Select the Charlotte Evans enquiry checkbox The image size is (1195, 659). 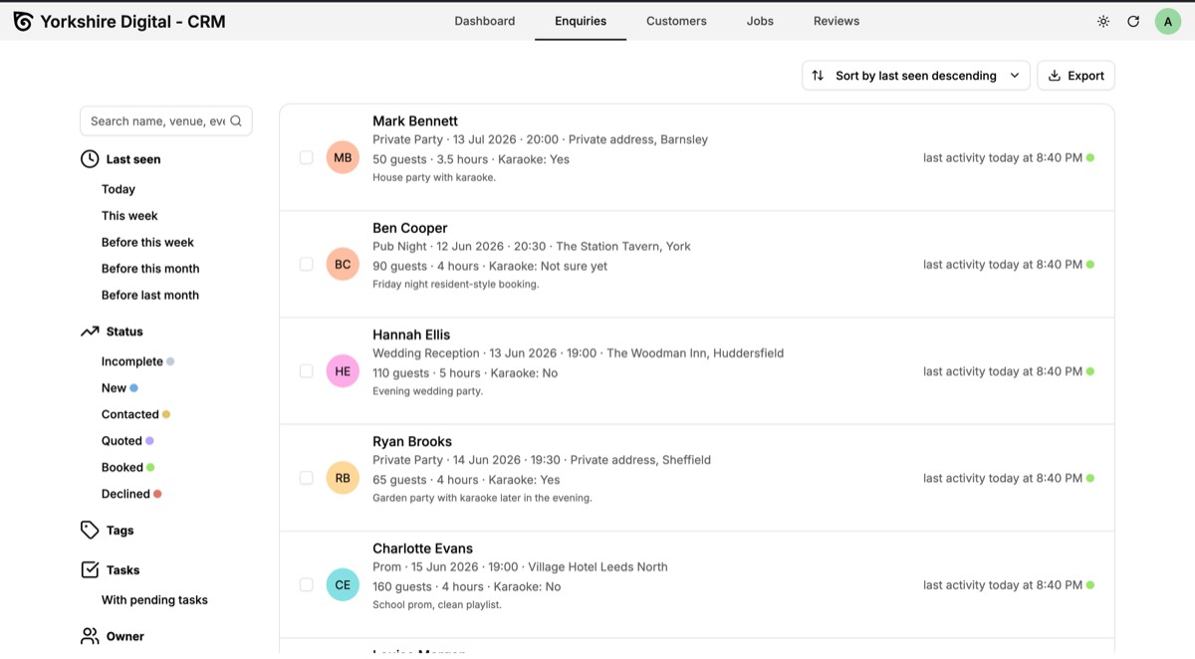307,585
